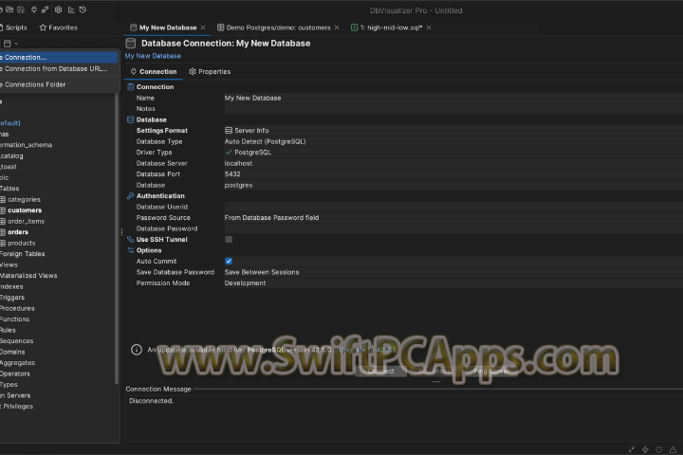Click the save disk toolbar icon

21,9
